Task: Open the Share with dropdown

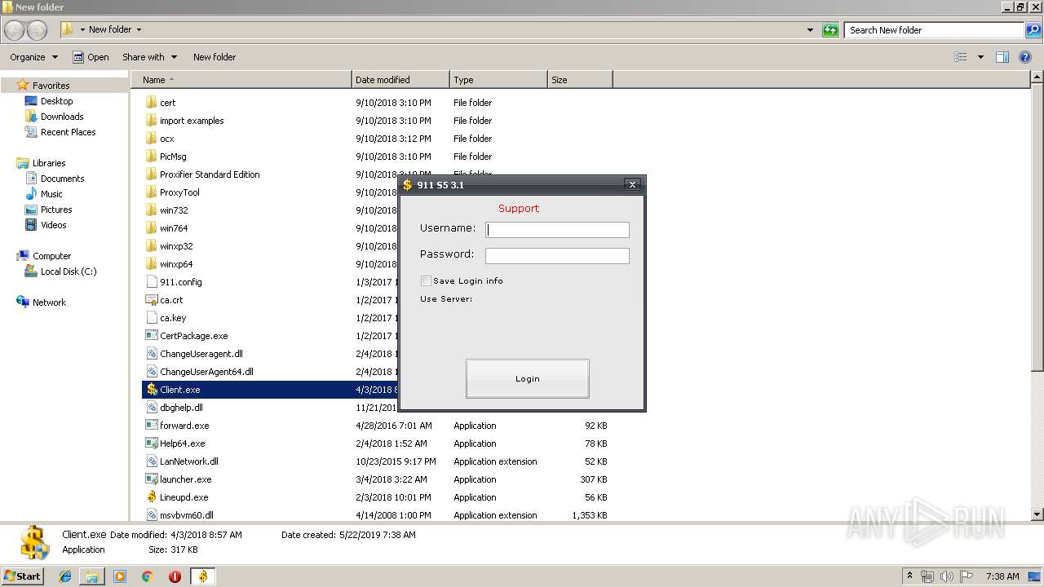Action: 149,57
